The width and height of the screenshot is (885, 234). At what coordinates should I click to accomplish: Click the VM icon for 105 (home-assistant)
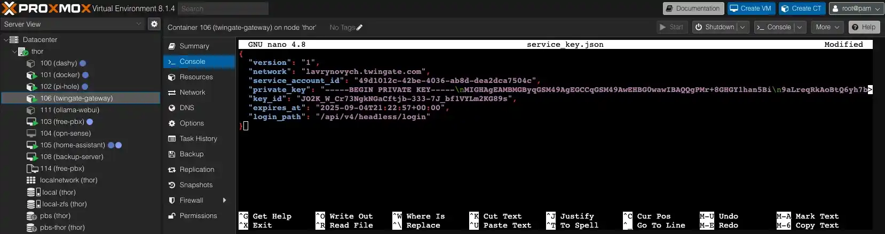pos(31,145)
